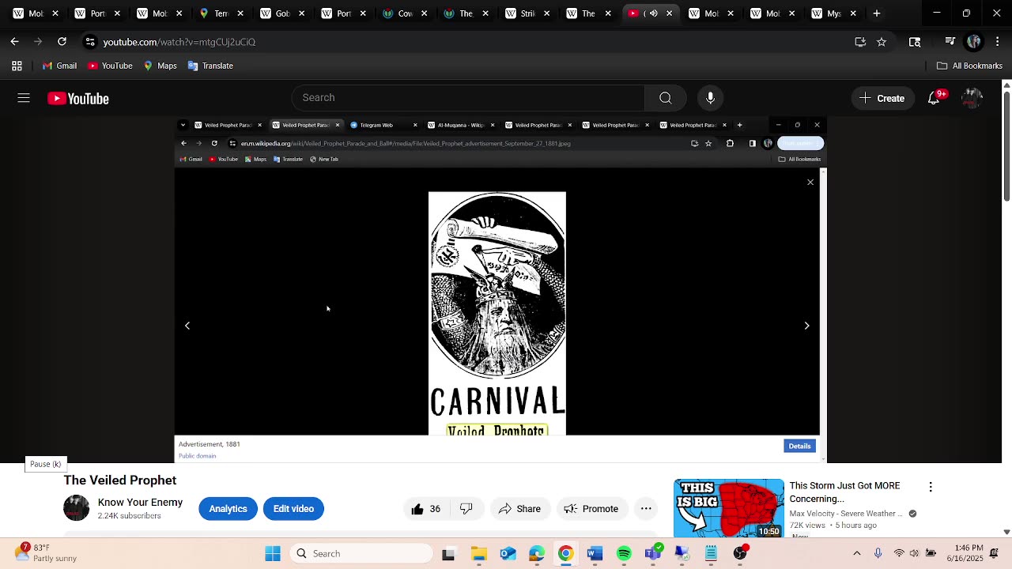Viewport: 1012px width, 569px height.
Task: Open a new Chrome tab
Action: coord(877,13)
